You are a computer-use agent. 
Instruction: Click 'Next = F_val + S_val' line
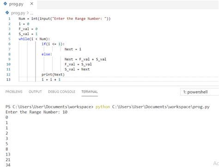[x=85, y=59]
